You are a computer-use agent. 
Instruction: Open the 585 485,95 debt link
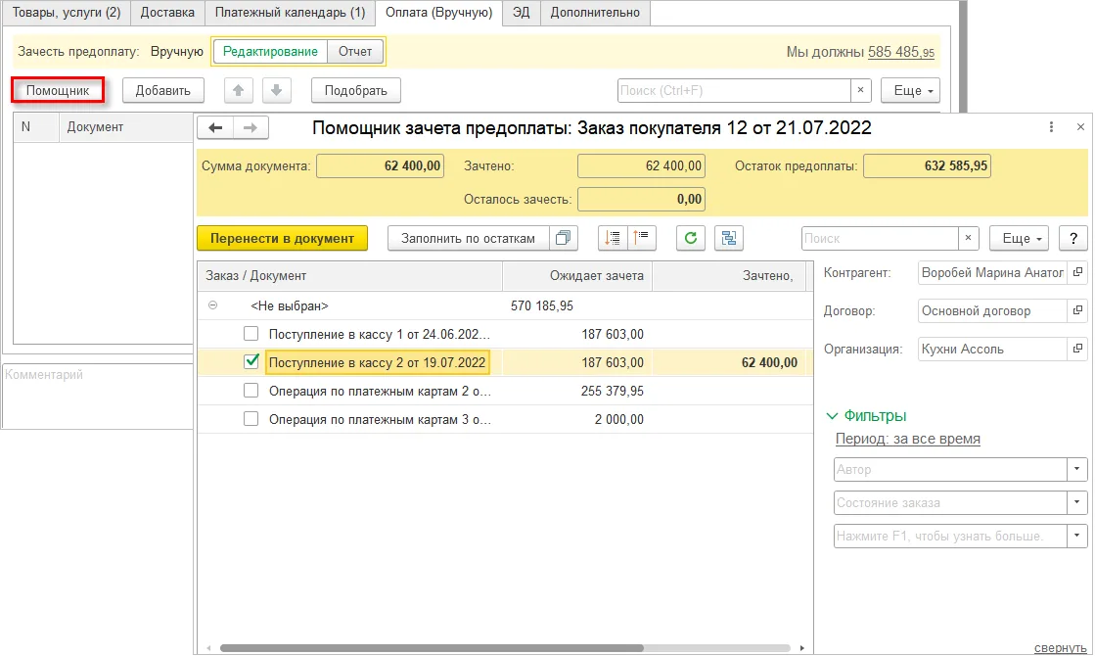click(901, 53)
